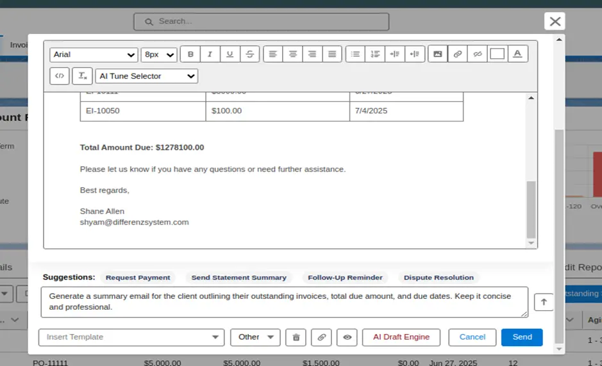Choose the Send Statement Summary suggestion
Screen dimensions: 602x366
click(238, 278)
